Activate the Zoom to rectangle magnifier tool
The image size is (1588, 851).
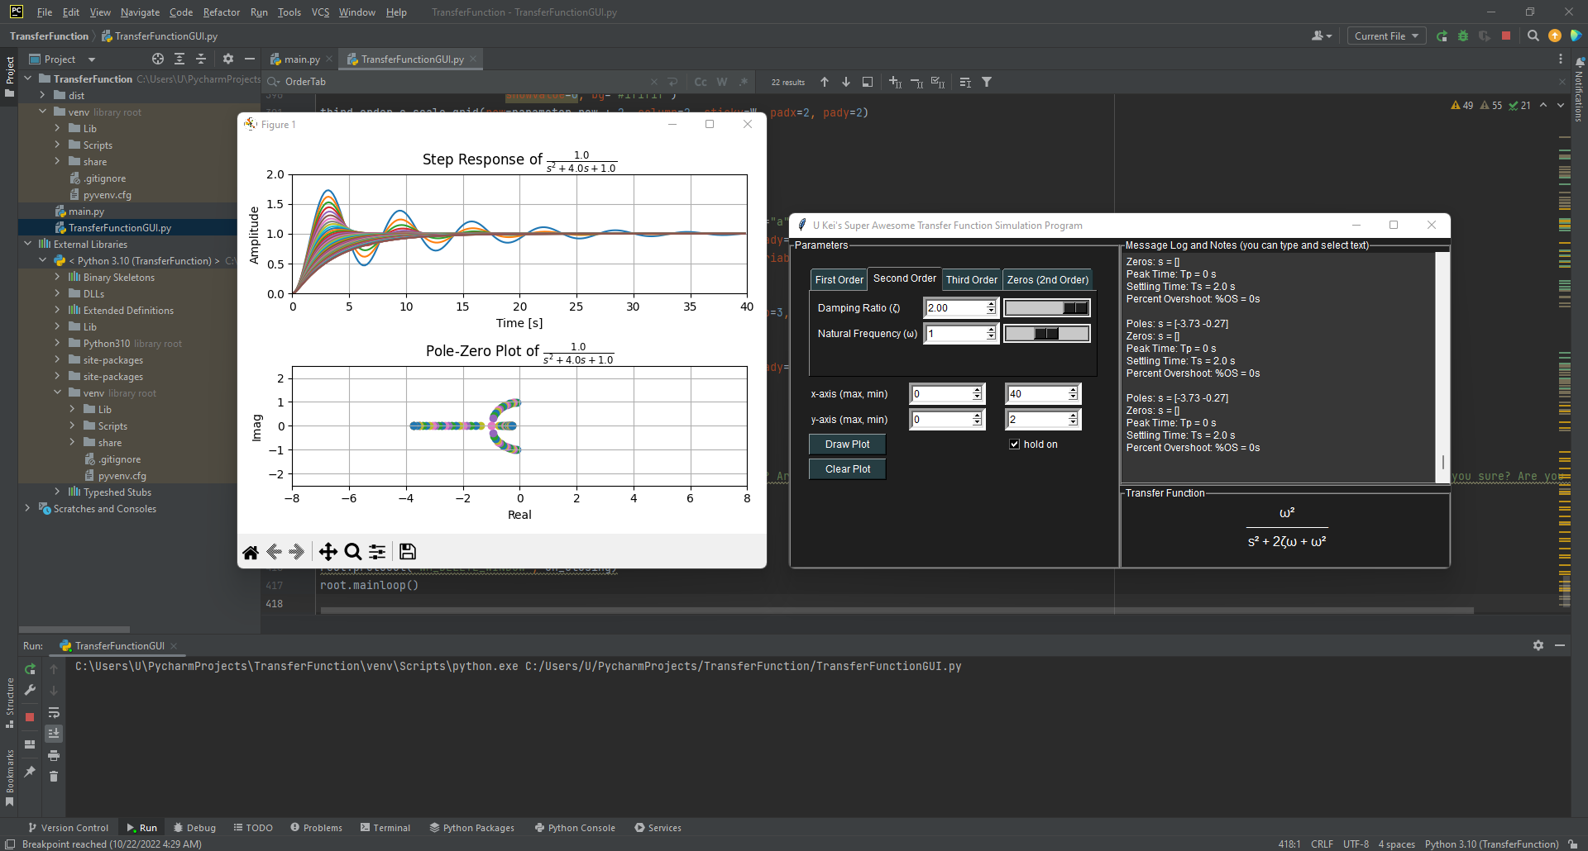(x=352, y=552)
